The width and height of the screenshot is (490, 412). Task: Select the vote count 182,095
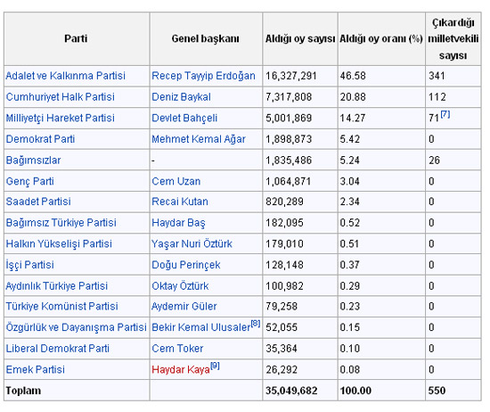click(284, 223)
